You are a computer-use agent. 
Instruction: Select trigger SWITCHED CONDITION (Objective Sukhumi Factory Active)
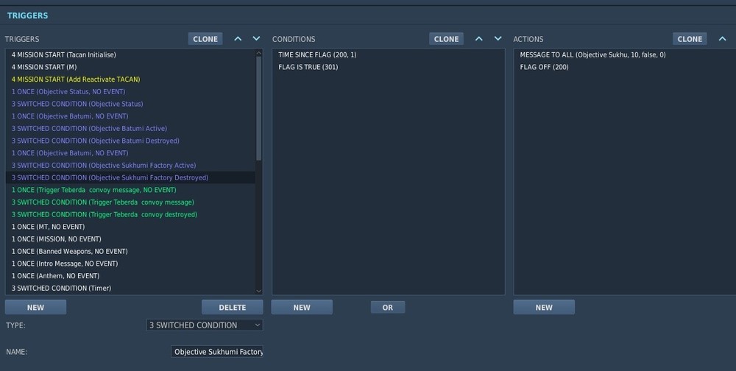pyautogui.click(x=130, y=166)
